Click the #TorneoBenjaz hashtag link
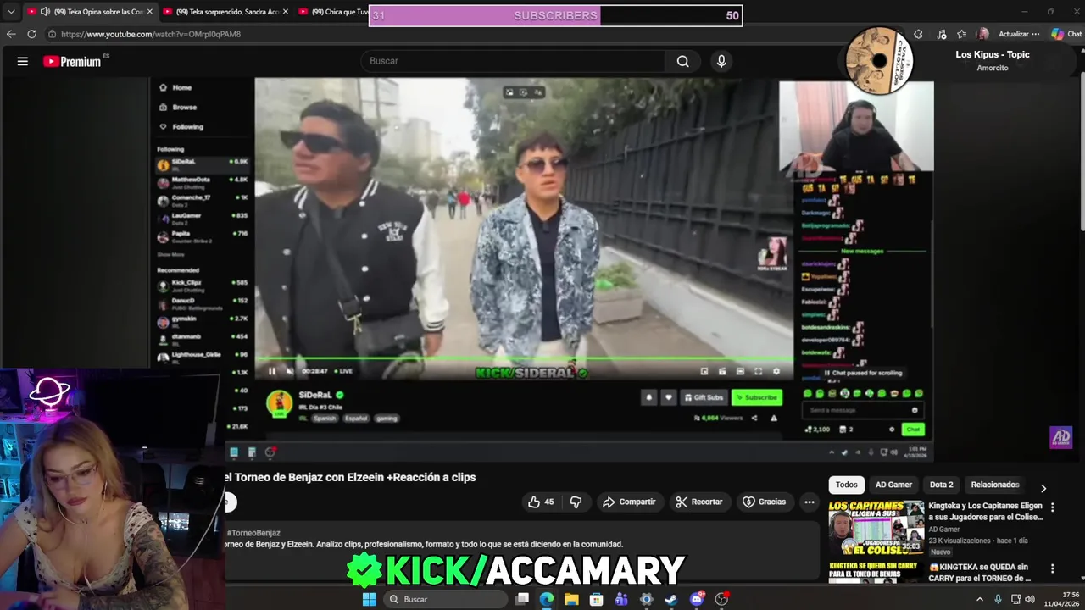This screenshot has height=610, width=1085. click(x=253, y=533)
